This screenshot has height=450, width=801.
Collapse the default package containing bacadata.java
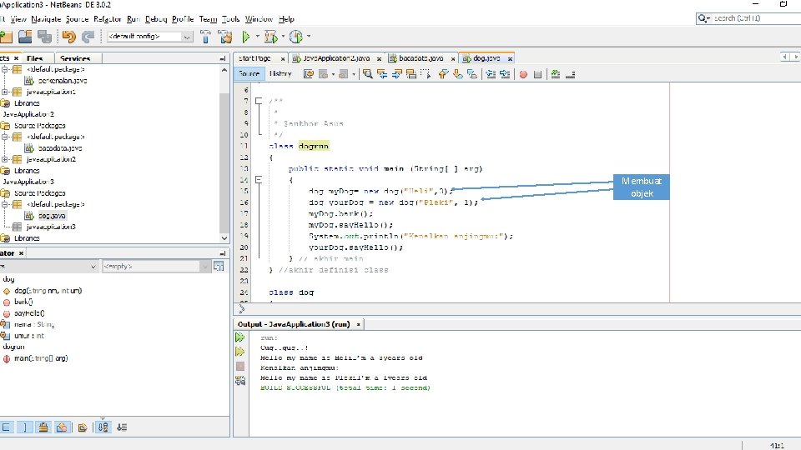[5, 137]
